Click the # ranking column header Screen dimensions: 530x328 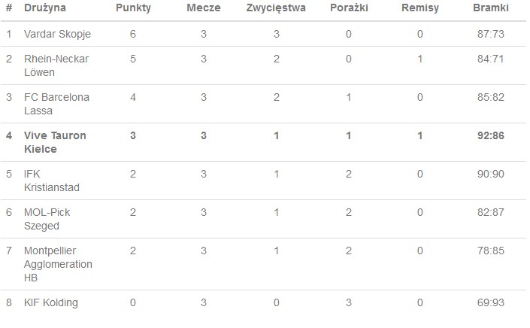(x=9, y=8)
